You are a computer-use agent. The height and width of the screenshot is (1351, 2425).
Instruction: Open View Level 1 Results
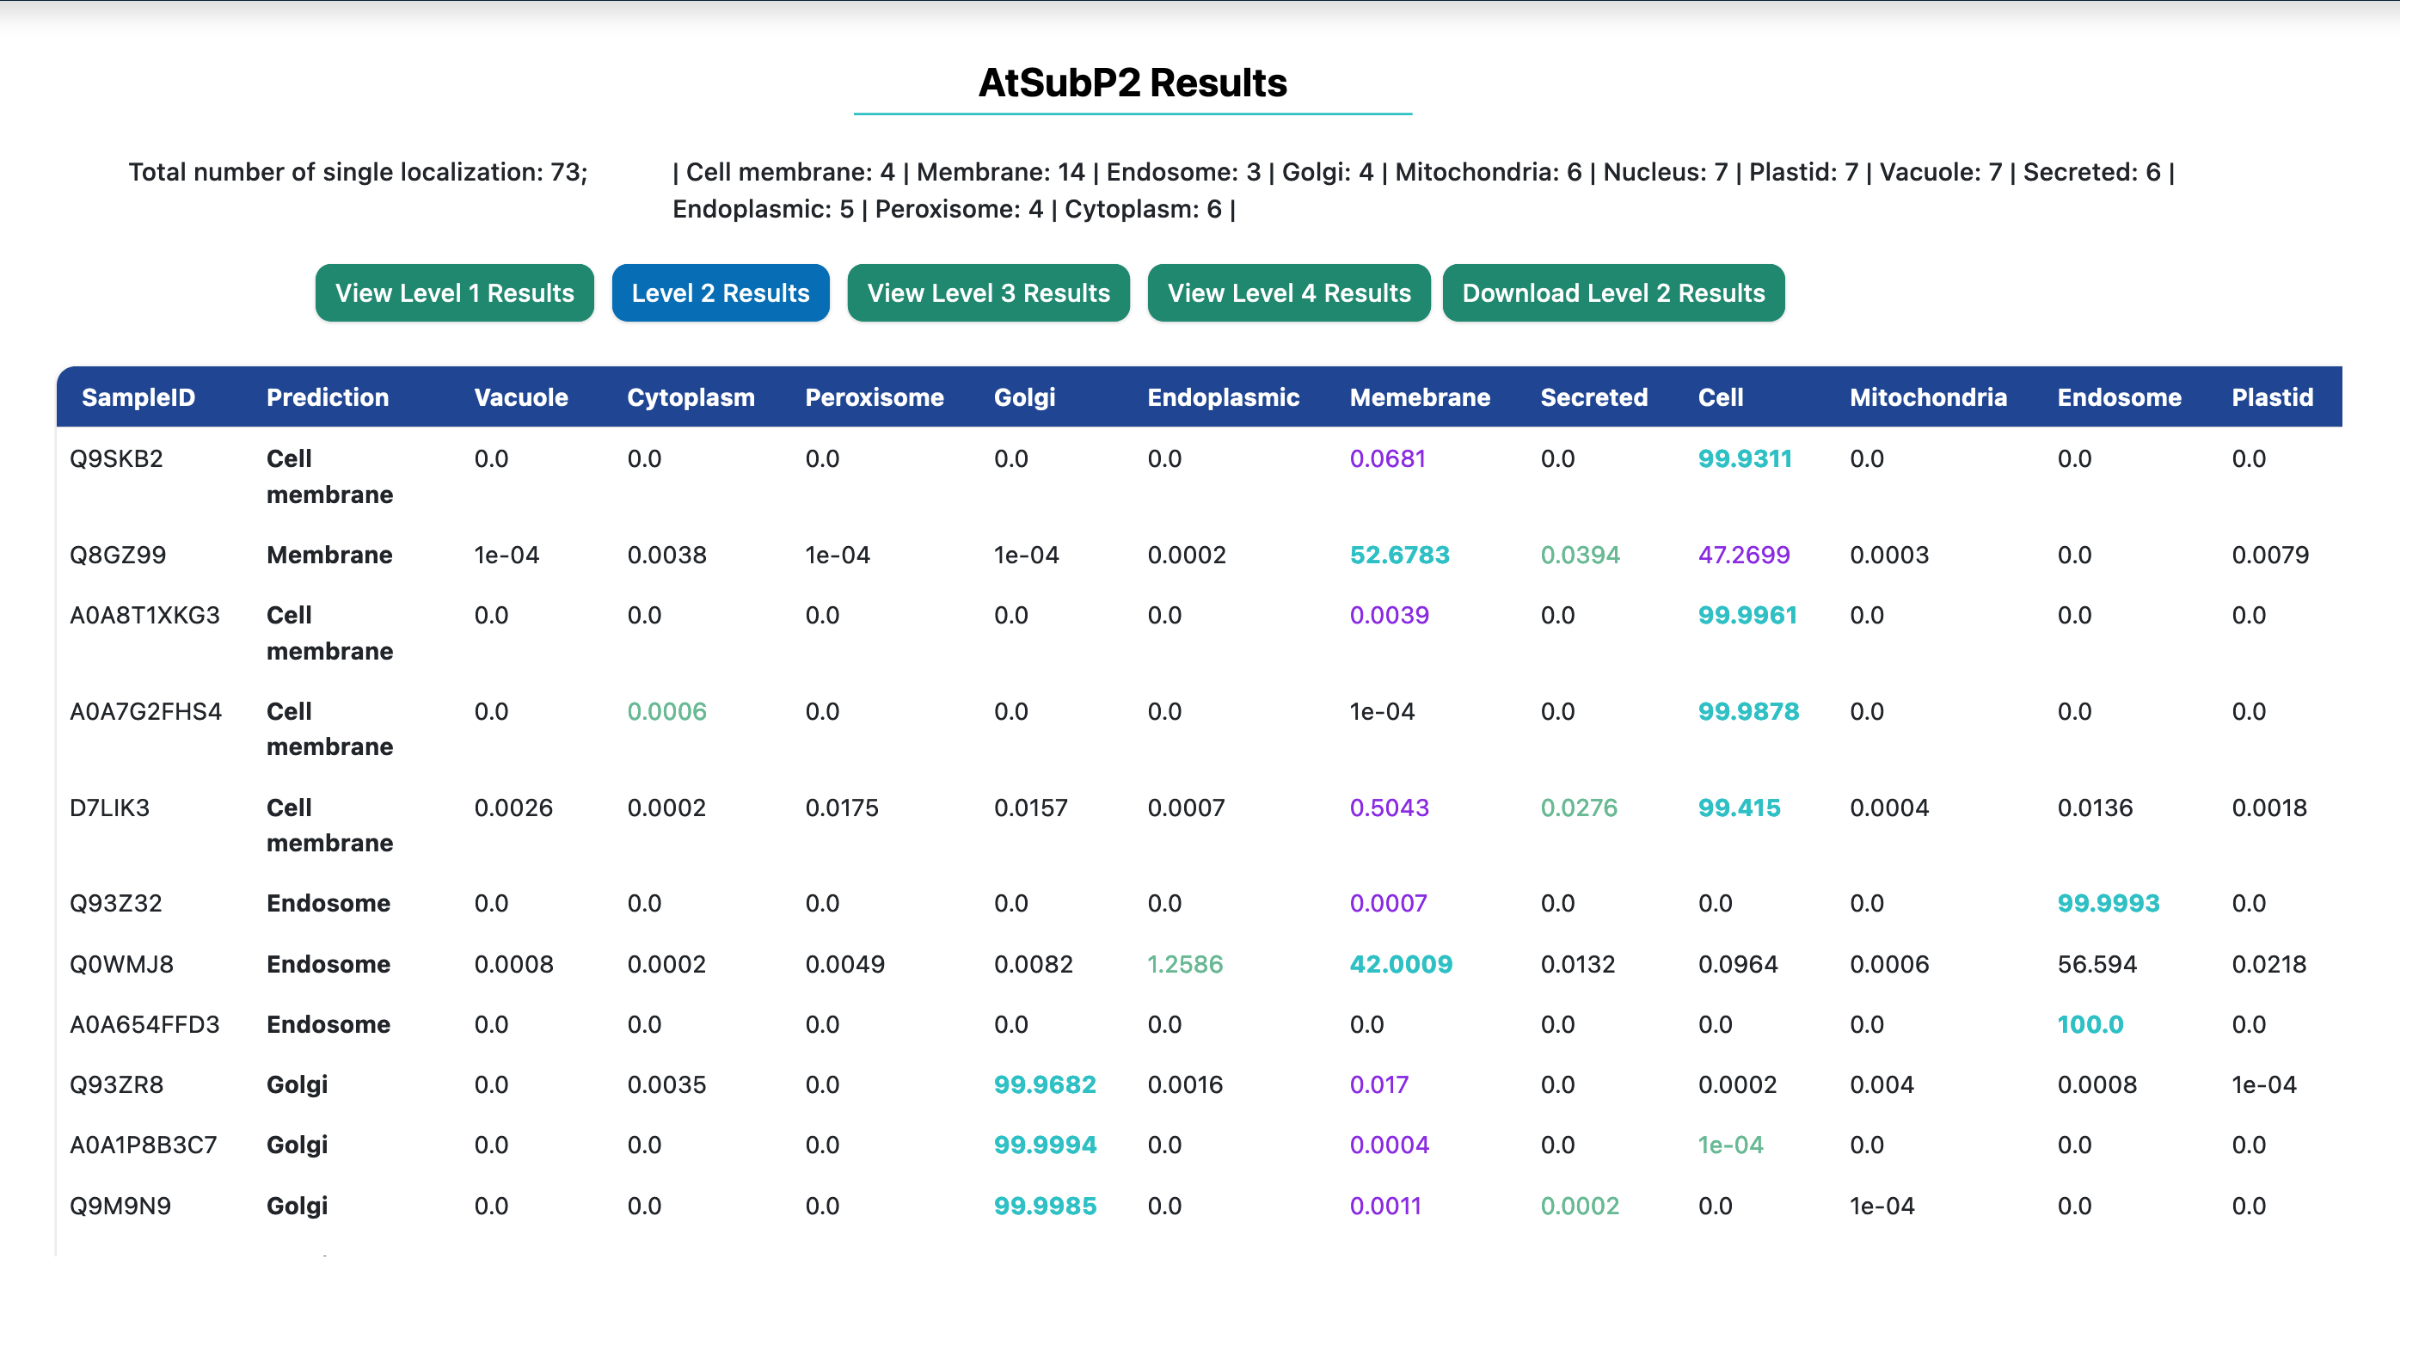(x=454, y=292)
